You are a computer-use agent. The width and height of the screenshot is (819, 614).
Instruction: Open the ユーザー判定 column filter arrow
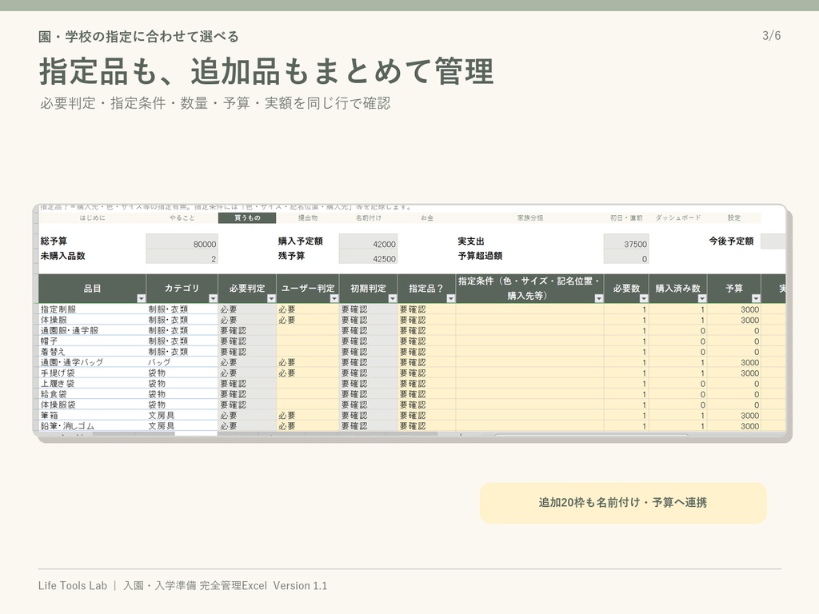[x=334, y=298]
